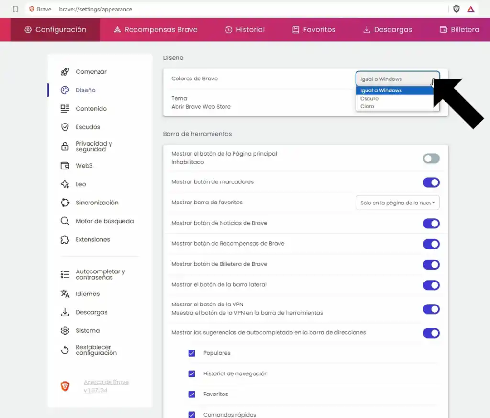This screenshot has width=490, height=418.
Task: Open the Billetera tab
Action: click(x=459, y=29)
